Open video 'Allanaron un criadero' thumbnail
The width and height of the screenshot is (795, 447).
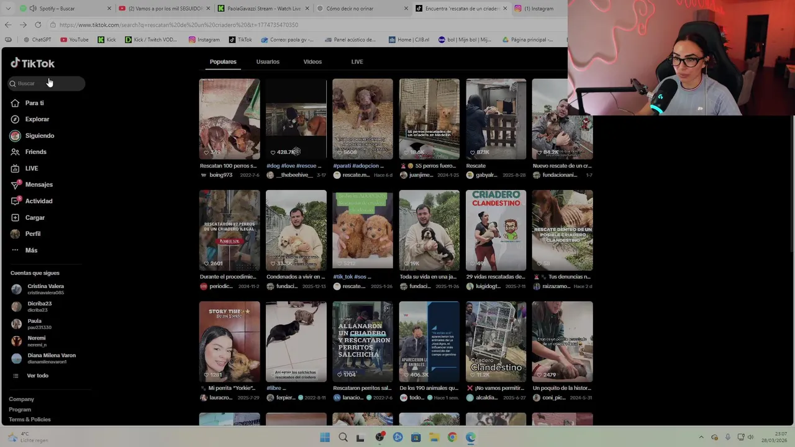click(362, 341)
